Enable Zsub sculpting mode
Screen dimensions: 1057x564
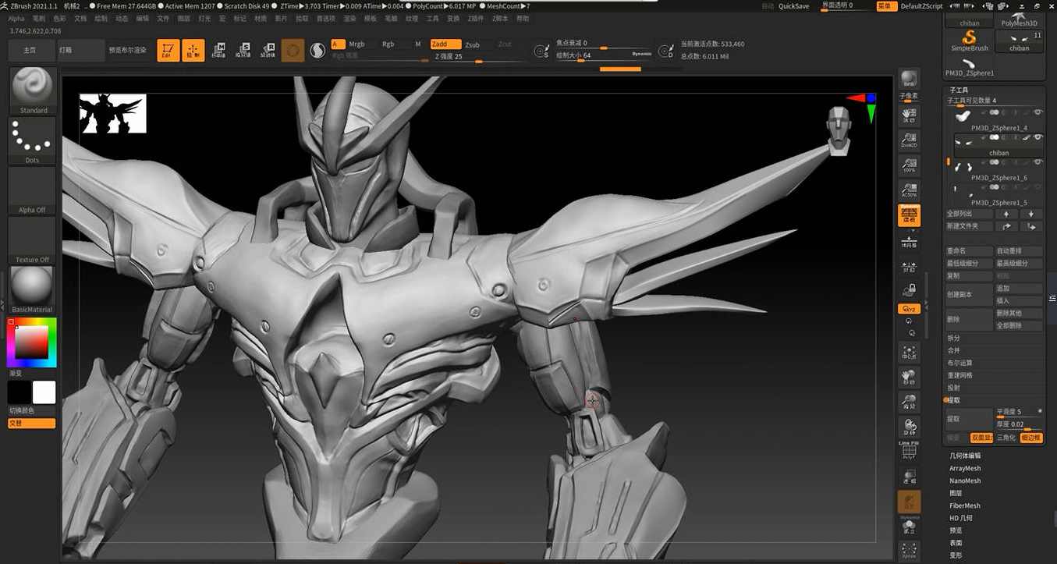point(472,44)
